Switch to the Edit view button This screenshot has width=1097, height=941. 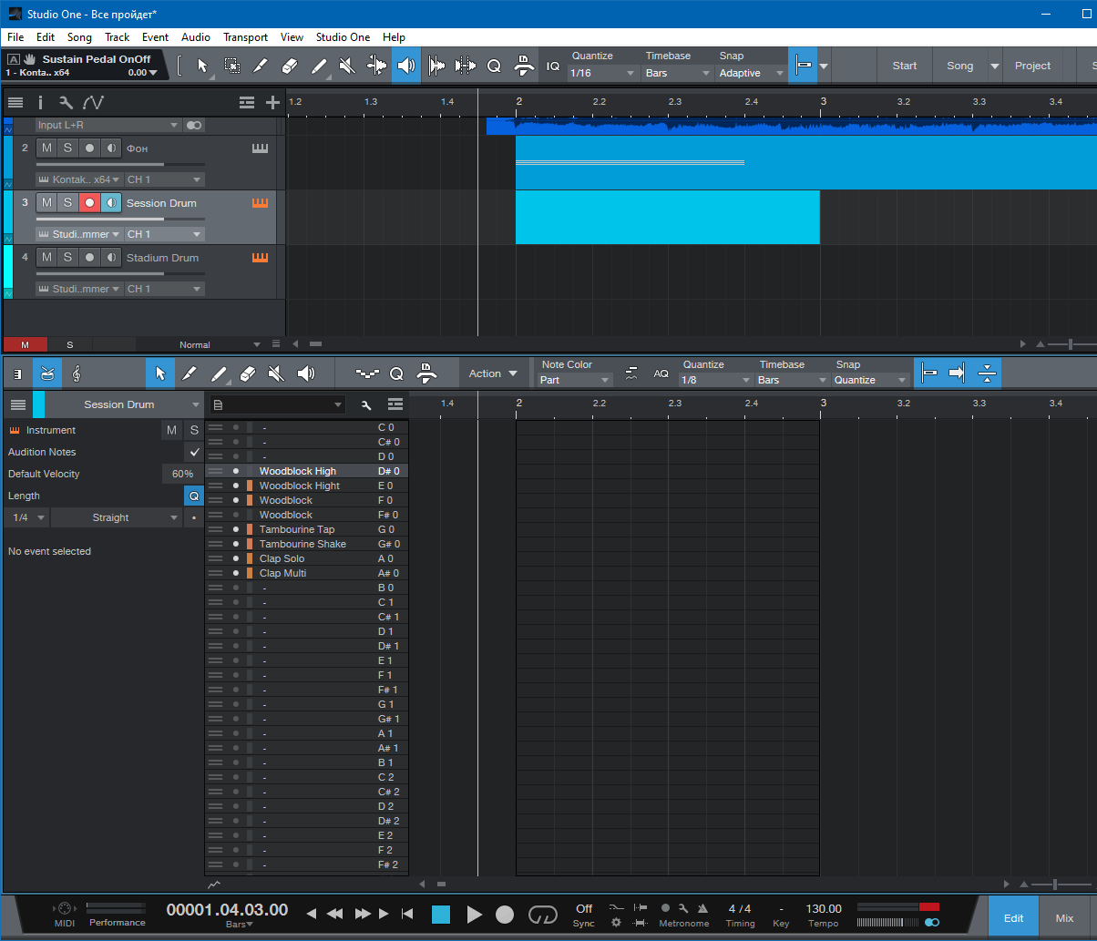tap(1013, 918)
